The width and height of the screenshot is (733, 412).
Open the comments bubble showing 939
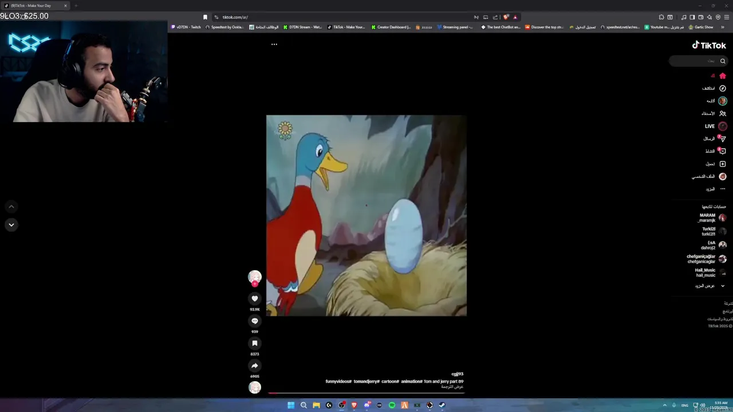[x=255, y=320]
